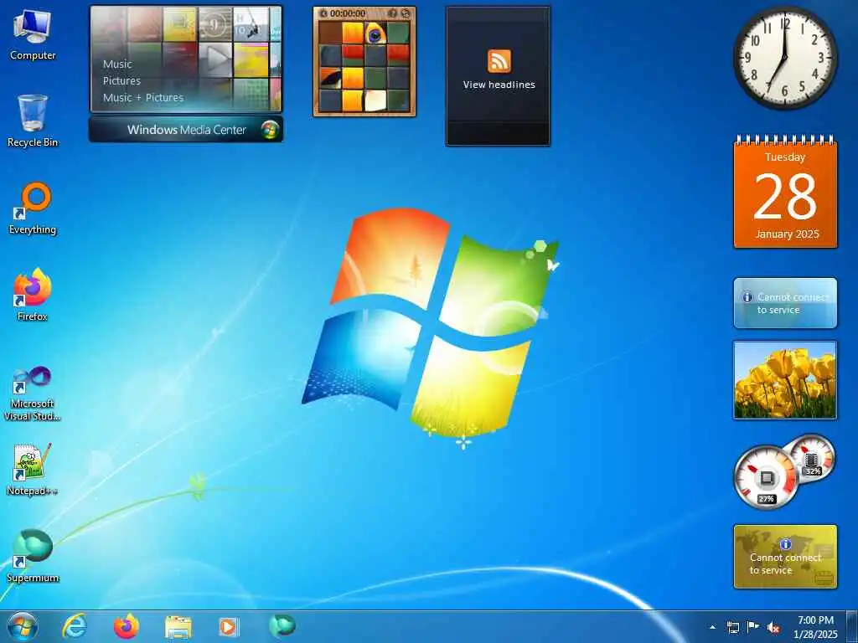The image size is (858, 643).
Task: Click Tuesday on the calendar gadget
Action: click(784, 157)
